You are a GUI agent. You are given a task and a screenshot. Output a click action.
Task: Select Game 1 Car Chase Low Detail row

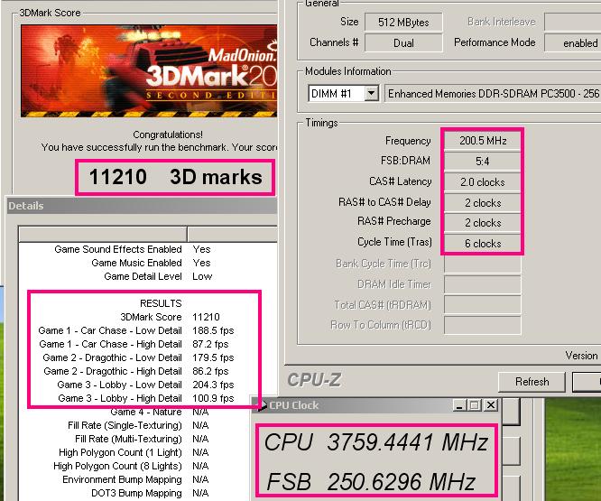tap(148, 330)
